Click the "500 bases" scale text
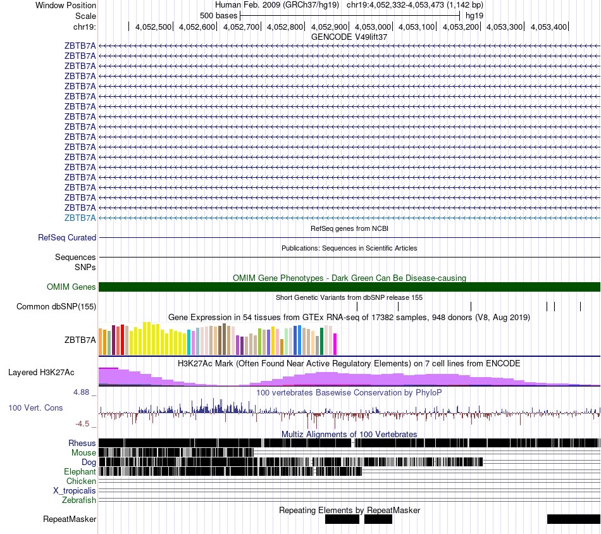Image resolution: width=601 pixels, height=534 pixels. 218,16
